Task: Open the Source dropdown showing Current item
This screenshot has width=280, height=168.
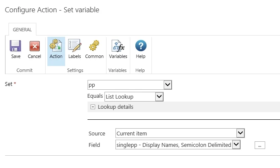Action: click(180, 133)
